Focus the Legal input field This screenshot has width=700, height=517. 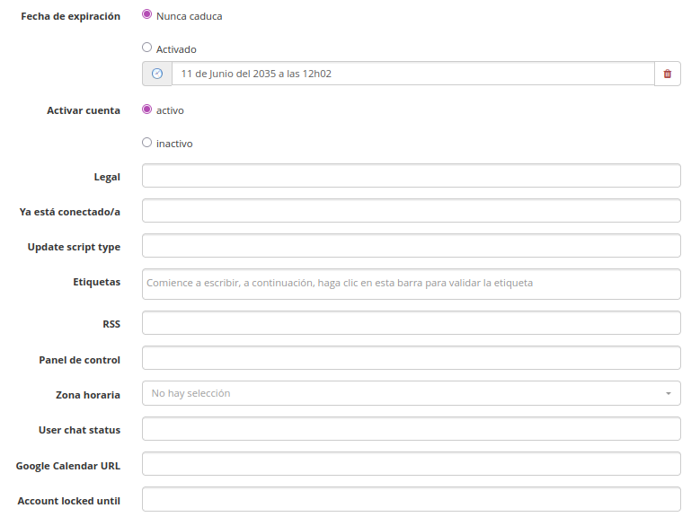411,176
